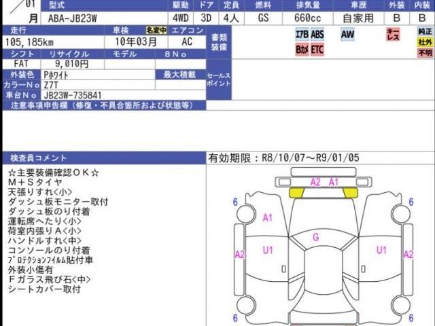
Task: Click the 書類装備 section label
Action: coord(219,42)
